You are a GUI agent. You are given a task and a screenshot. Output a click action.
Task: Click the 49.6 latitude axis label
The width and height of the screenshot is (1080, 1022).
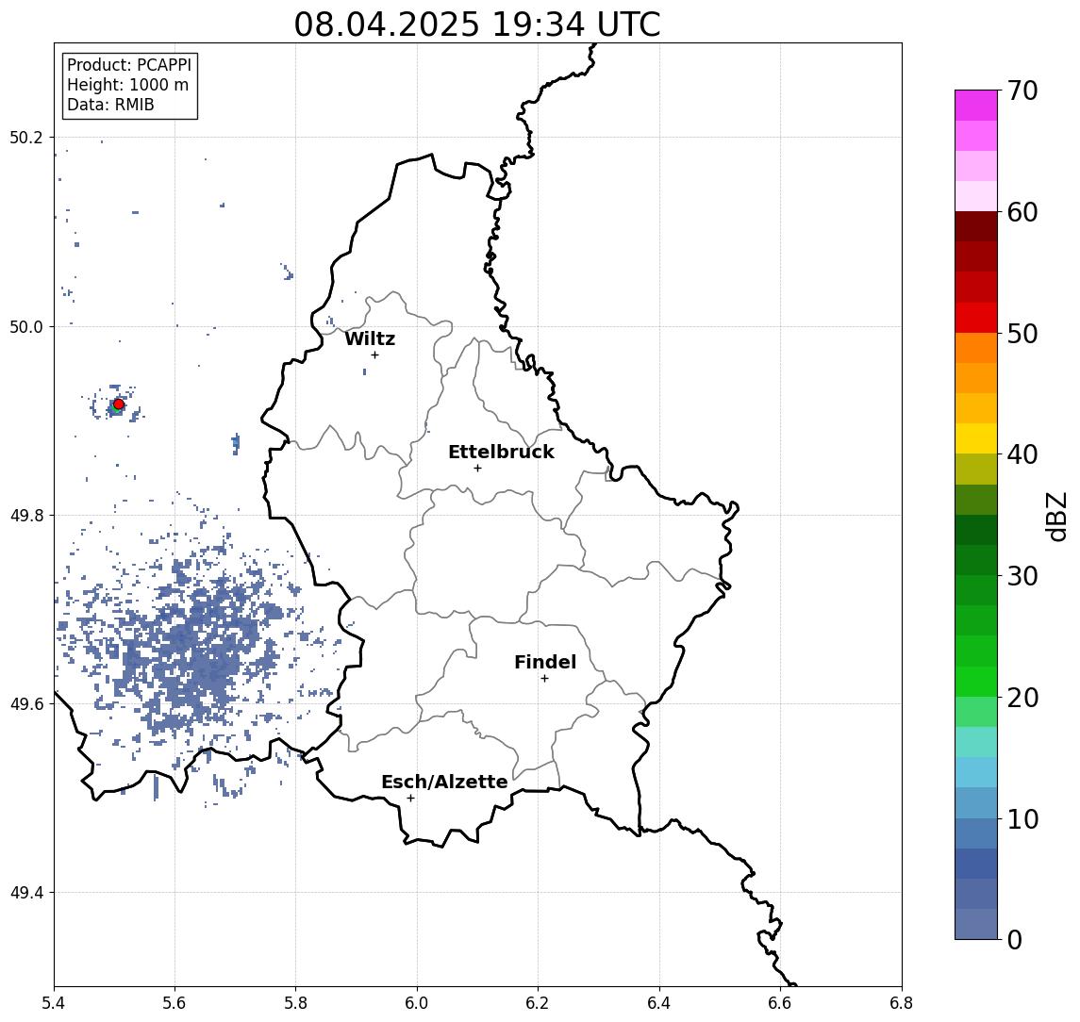[x=26, y=704]
